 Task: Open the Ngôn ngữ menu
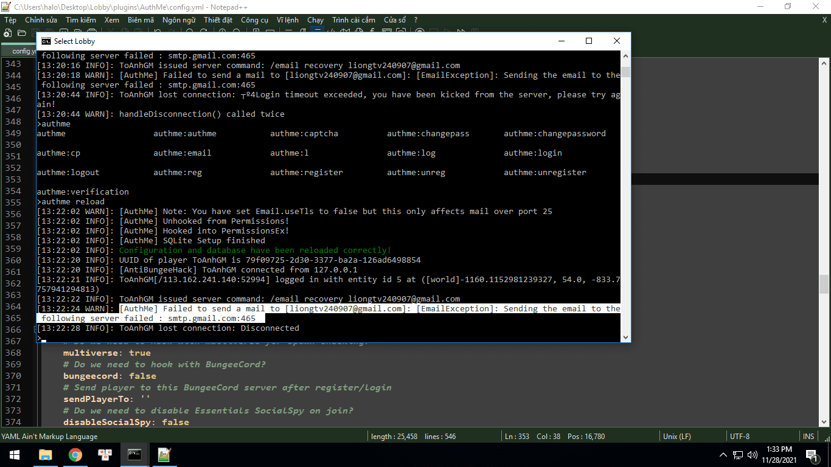[x=179, y=20]
